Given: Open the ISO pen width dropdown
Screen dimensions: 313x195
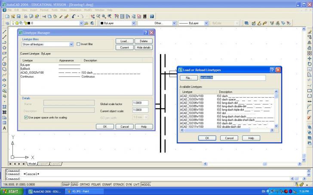Looking at the screenshot, I should (146, 117).
